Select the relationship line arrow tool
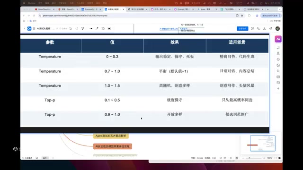The image size is (303, 170). pyautogui.click(x=97, y=28)
